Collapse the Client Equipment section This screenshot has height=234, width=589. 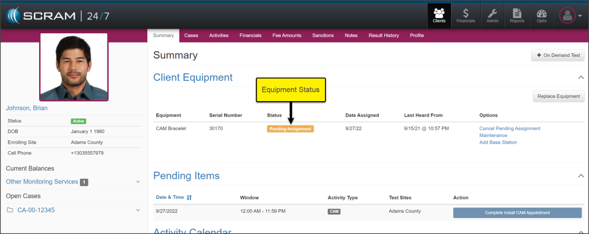point(580,78)
